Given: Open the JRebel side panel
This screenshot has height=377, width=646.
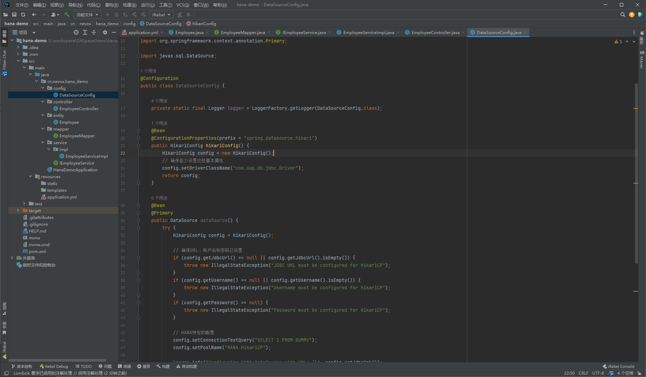Looking at the screenshot, I should 4,350.
